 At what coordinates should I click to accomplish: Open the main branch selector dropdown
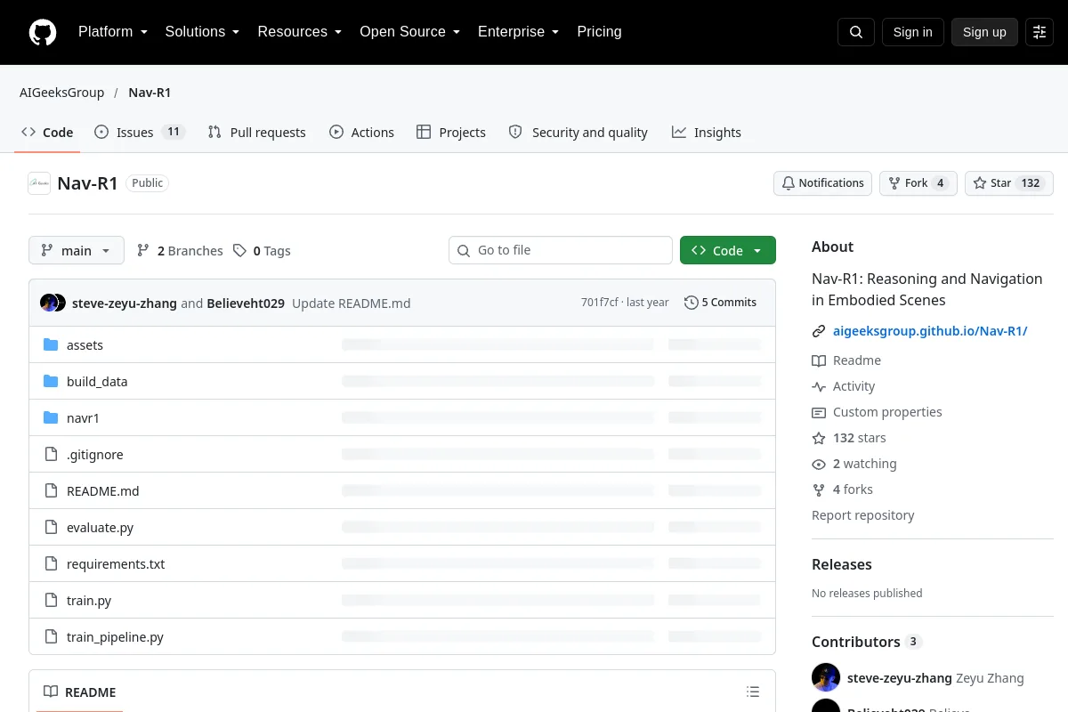[77, 251]
